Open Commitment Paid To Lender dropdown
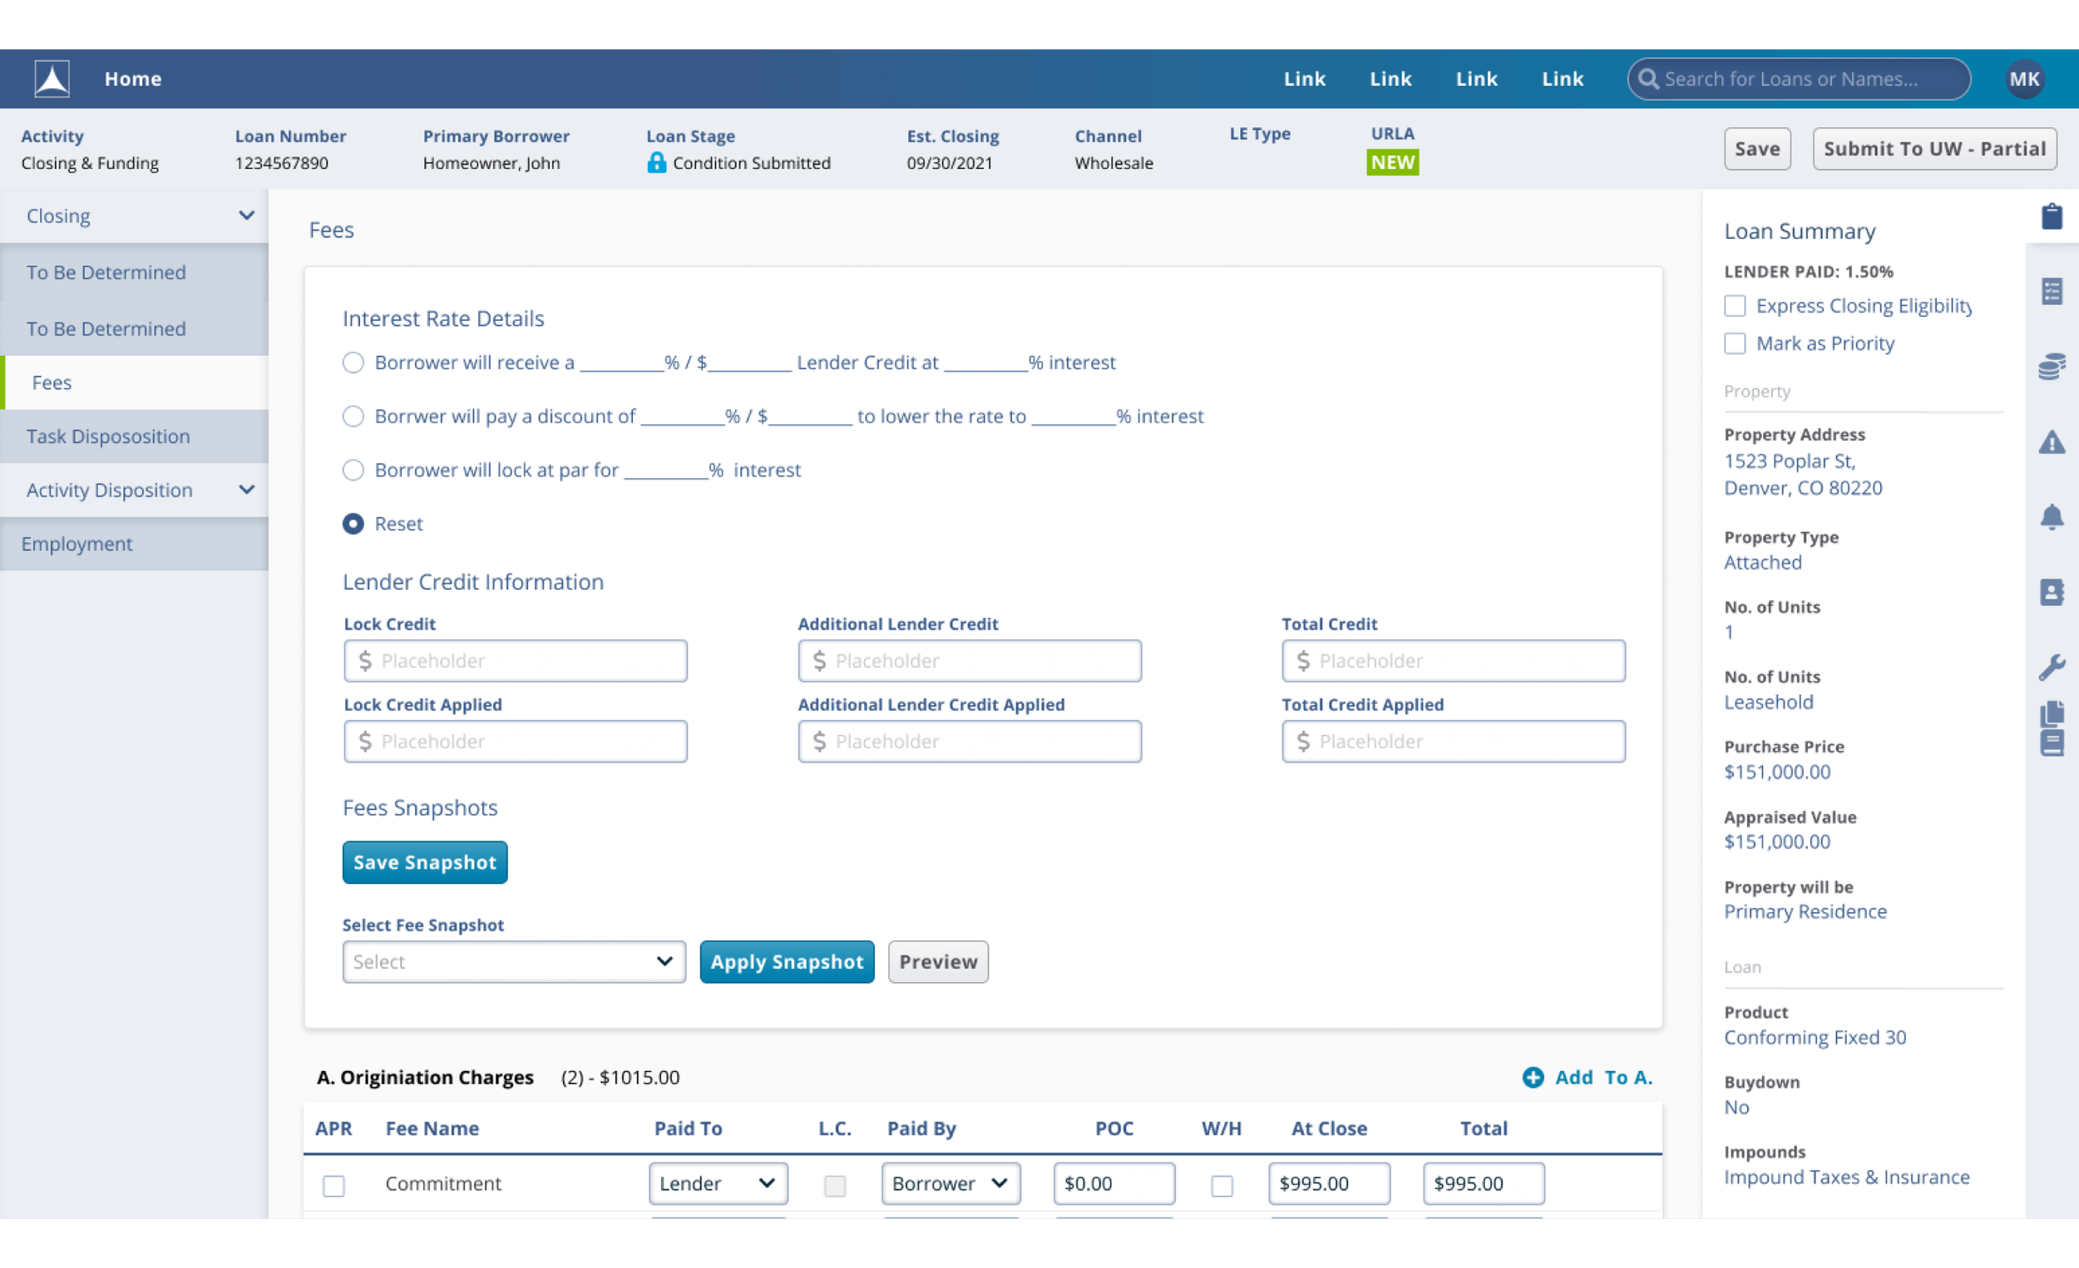The height and width of the screenshot is (1268, 2079). [x=717, y=1183]
